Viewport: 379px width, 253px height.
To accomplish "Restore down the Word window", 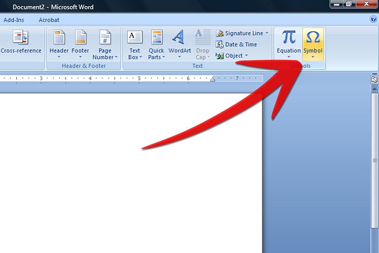I will (x=349, y=4).
